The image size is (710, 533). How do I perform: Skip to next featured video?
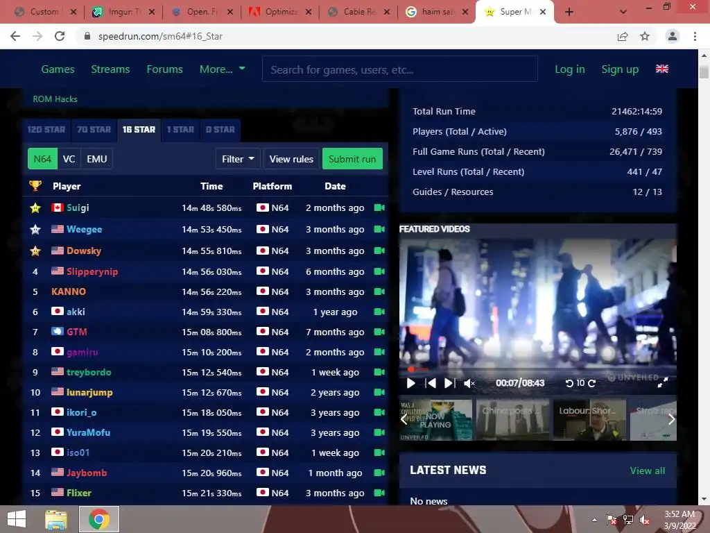click(449, 383)
